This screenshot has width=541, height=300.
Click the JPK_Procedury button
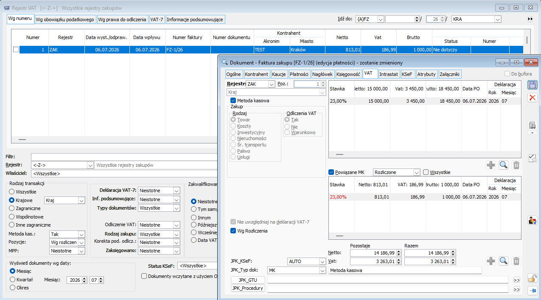point(248,289)
